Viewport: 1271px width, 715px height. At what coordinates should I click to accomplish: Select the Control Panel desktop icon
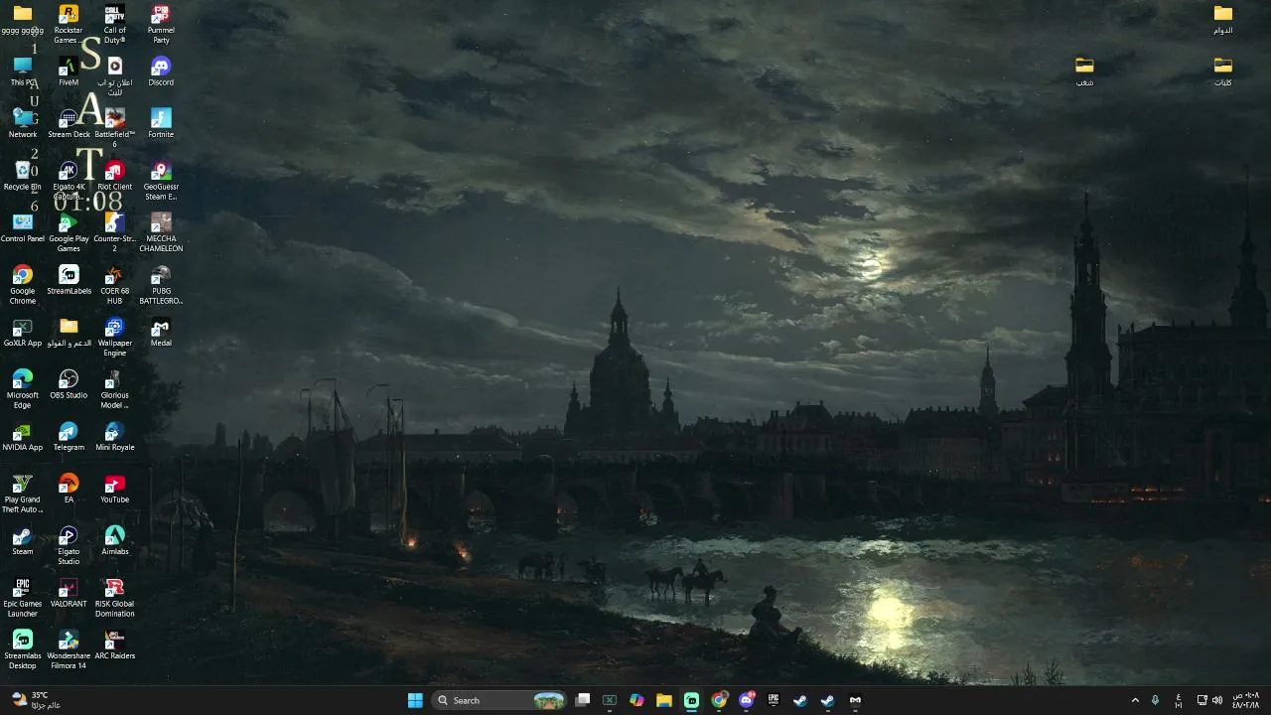[x=23, y=227]
